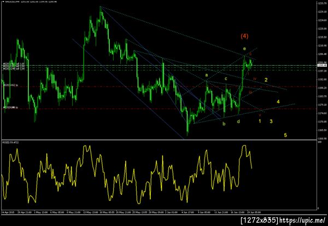328x226 pixels.
Task: Select the yellow '3' projection label
Action: coord(271,121)
